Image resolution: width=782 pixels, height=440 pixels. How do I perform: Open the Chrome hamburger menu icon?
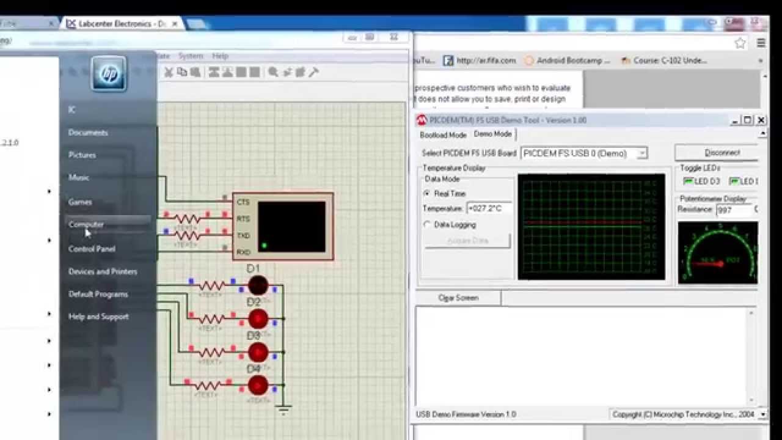761,43
